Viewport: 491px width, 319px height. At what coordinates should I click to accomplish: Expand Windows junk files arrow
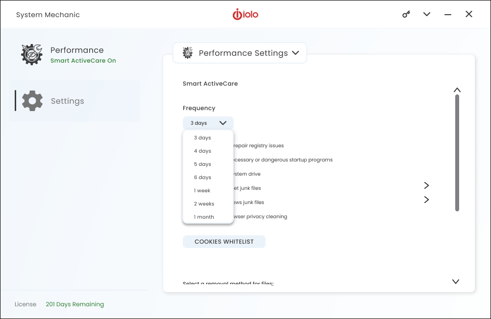pyautogui.click(x=426, y=200)
